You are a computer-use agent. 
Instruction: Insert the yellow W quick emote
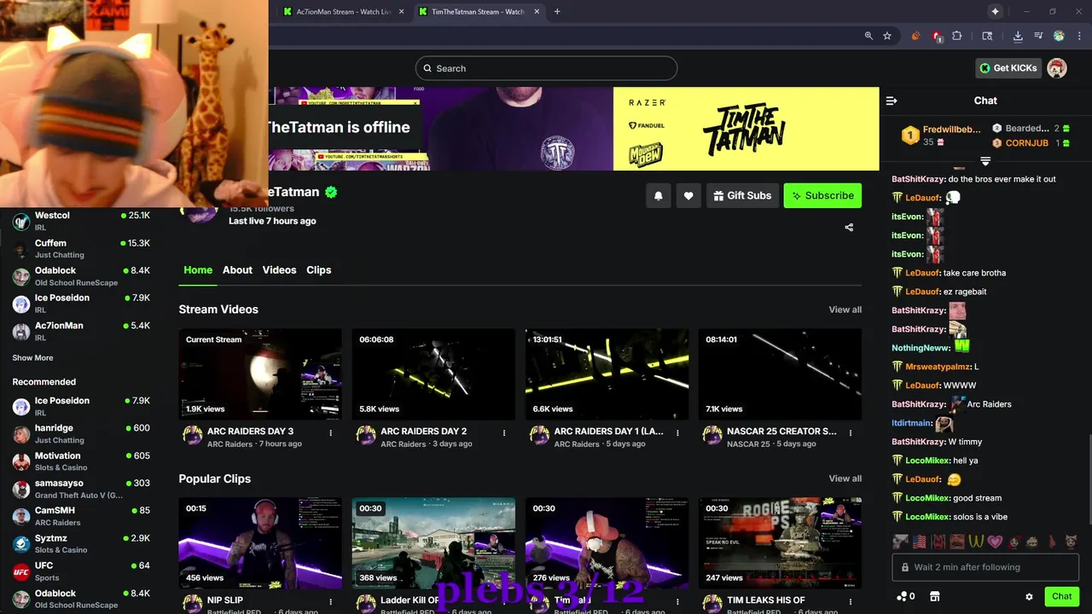tap(976, 542)
